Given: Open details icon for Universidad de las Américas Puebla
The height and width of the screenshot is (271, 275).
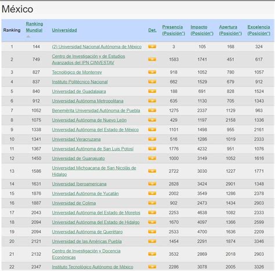Looking at the screenshot, I should [152, 241].
